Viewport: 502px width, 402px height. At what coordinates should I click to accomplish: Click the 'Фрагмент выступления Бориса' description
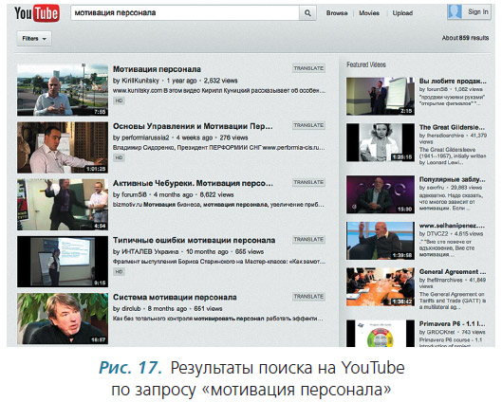click(x=219, y=262)
